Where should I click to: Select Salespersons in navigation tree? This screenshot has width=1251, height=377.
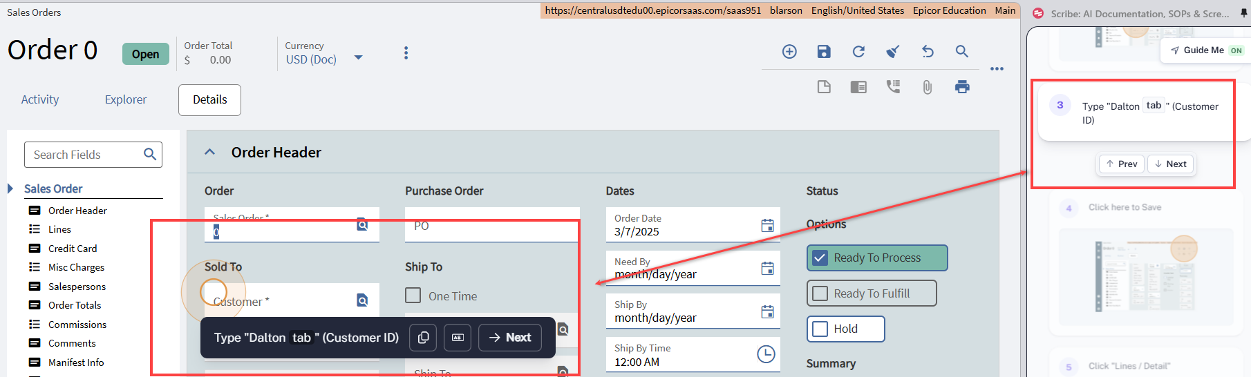coord(77,287)
